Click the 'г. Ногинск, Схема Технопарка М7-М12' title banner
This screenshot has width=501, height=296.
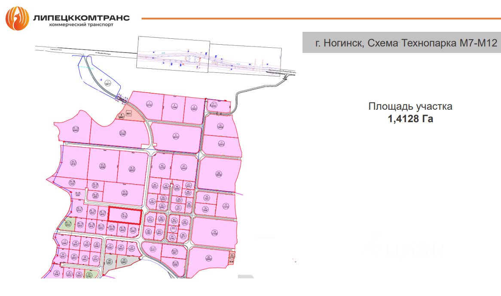click(402, 42)
